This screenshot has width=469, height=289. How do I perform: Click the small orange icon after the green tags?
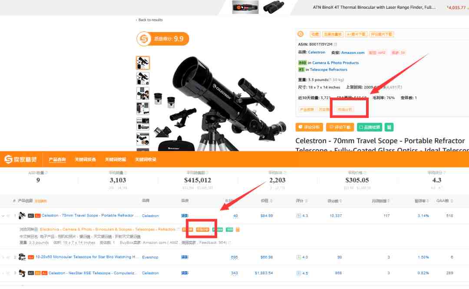(238, 230)
